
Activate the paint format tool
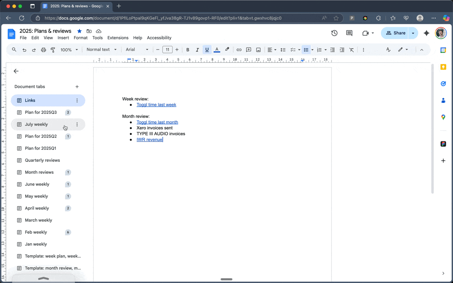click(x=53, y=49)
